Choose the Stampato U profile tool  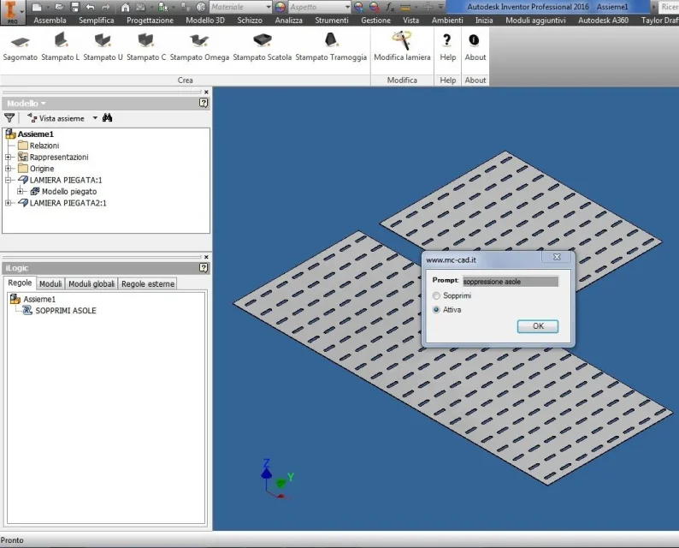(103, 48)
